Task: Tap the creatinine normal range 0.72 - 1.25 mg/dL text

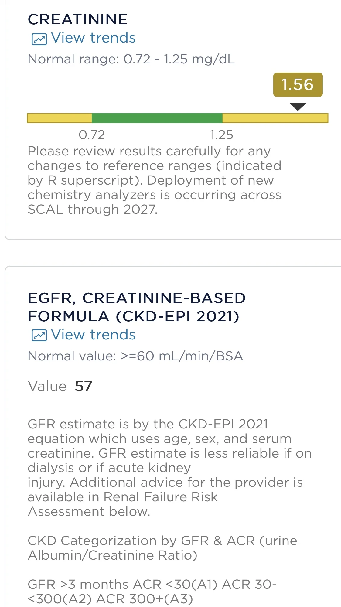Action: pyautogui.click(x=131, y=59)
